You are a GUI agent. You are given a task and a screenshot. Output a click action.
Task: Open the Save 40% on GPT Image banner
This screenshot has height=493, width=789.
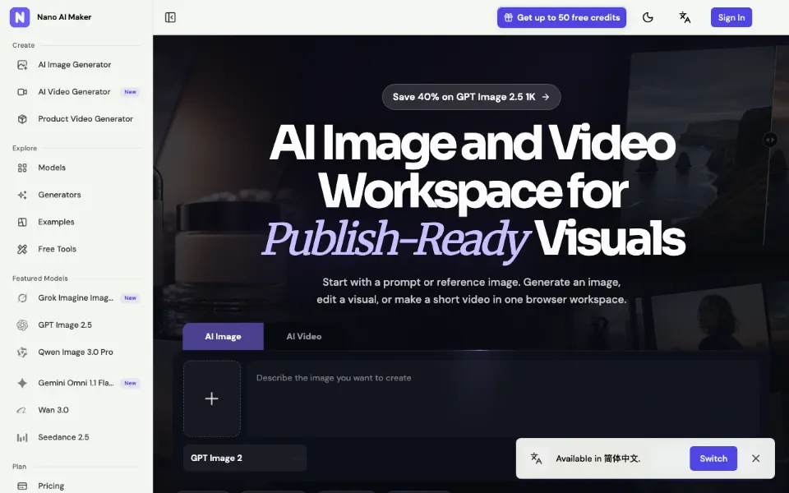[x=472, y=97]
